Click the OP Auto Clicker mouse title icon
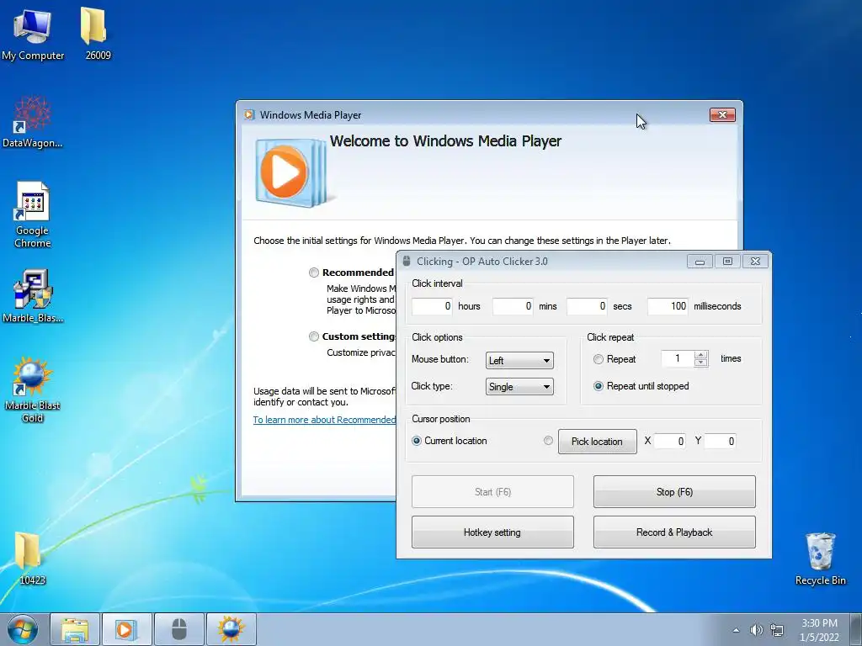The height and width of the screenshot is (646, 862). tap(407, 261)
